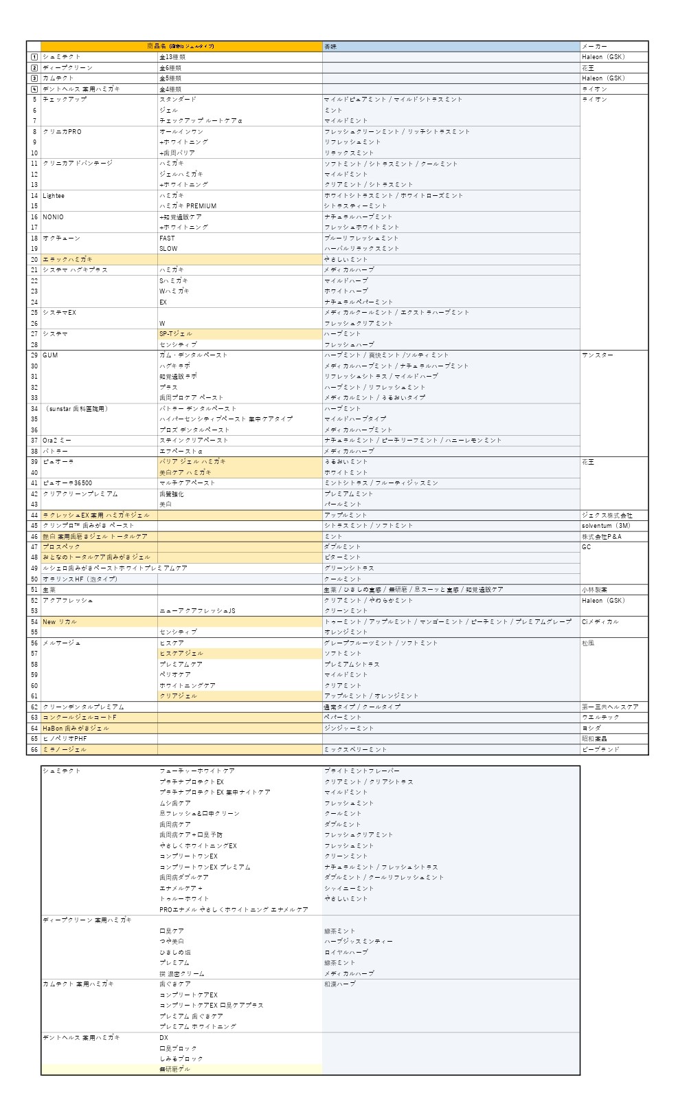Click the 香味 column header
The height and width of the screenshot is (1097, 689).
pos(451,46)
